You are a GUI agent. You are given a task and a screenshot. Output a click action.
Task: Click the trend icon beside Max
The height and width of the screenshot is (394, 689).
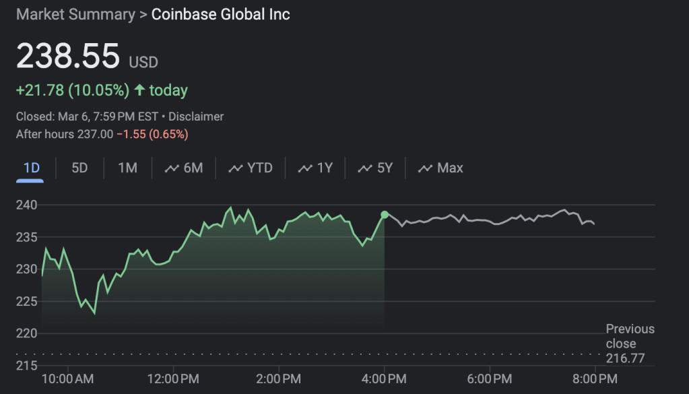pyautogui.click(x=425, y=168)
